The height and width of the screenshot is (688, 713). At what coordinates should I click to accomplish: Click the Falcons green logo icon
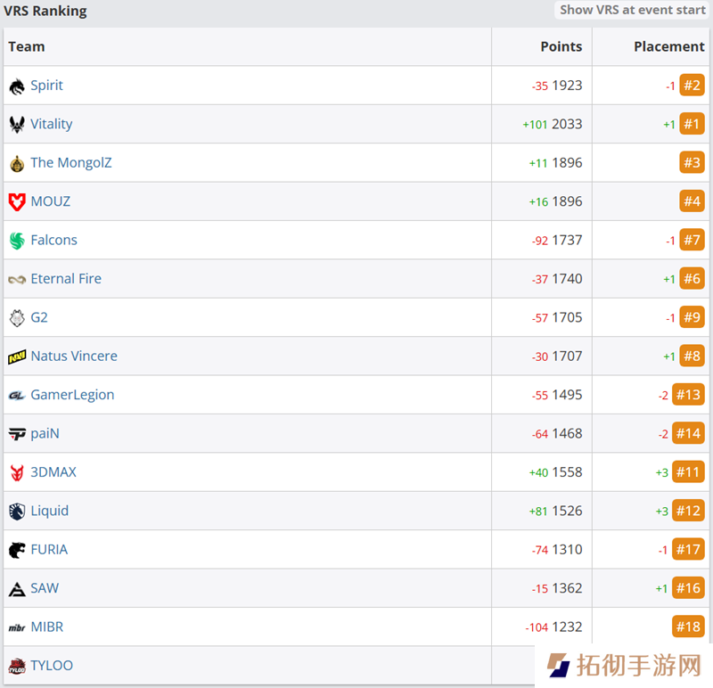pyautogui.click(x=17, y=241)
